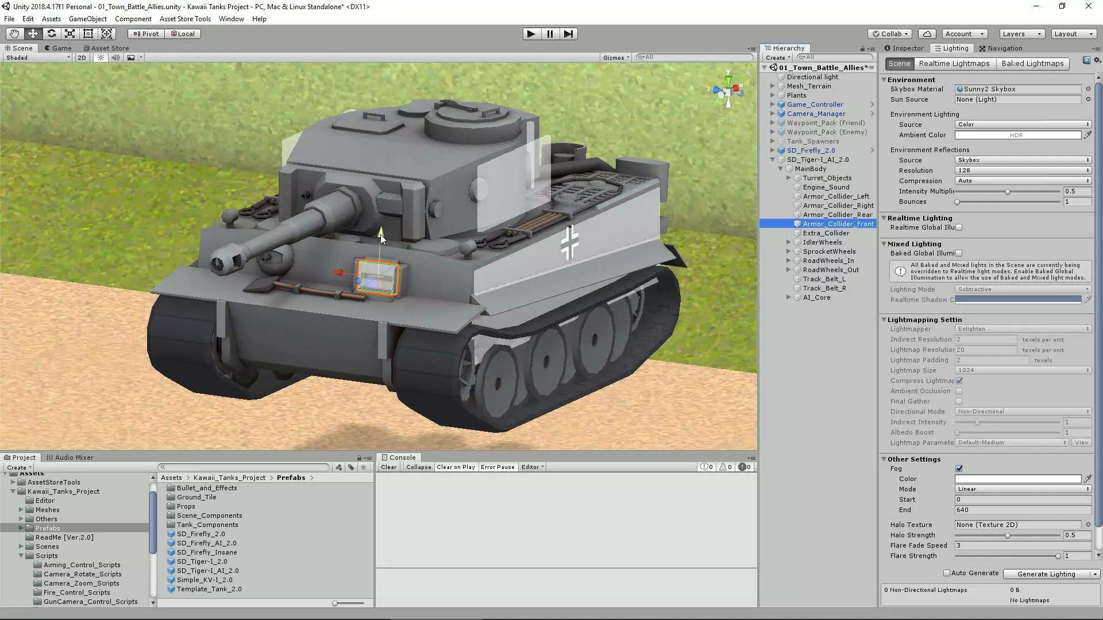This screenshot has height=620, width=1103.
Task: Click the Generate Lighting button
Action: [x=1046, y=574]
